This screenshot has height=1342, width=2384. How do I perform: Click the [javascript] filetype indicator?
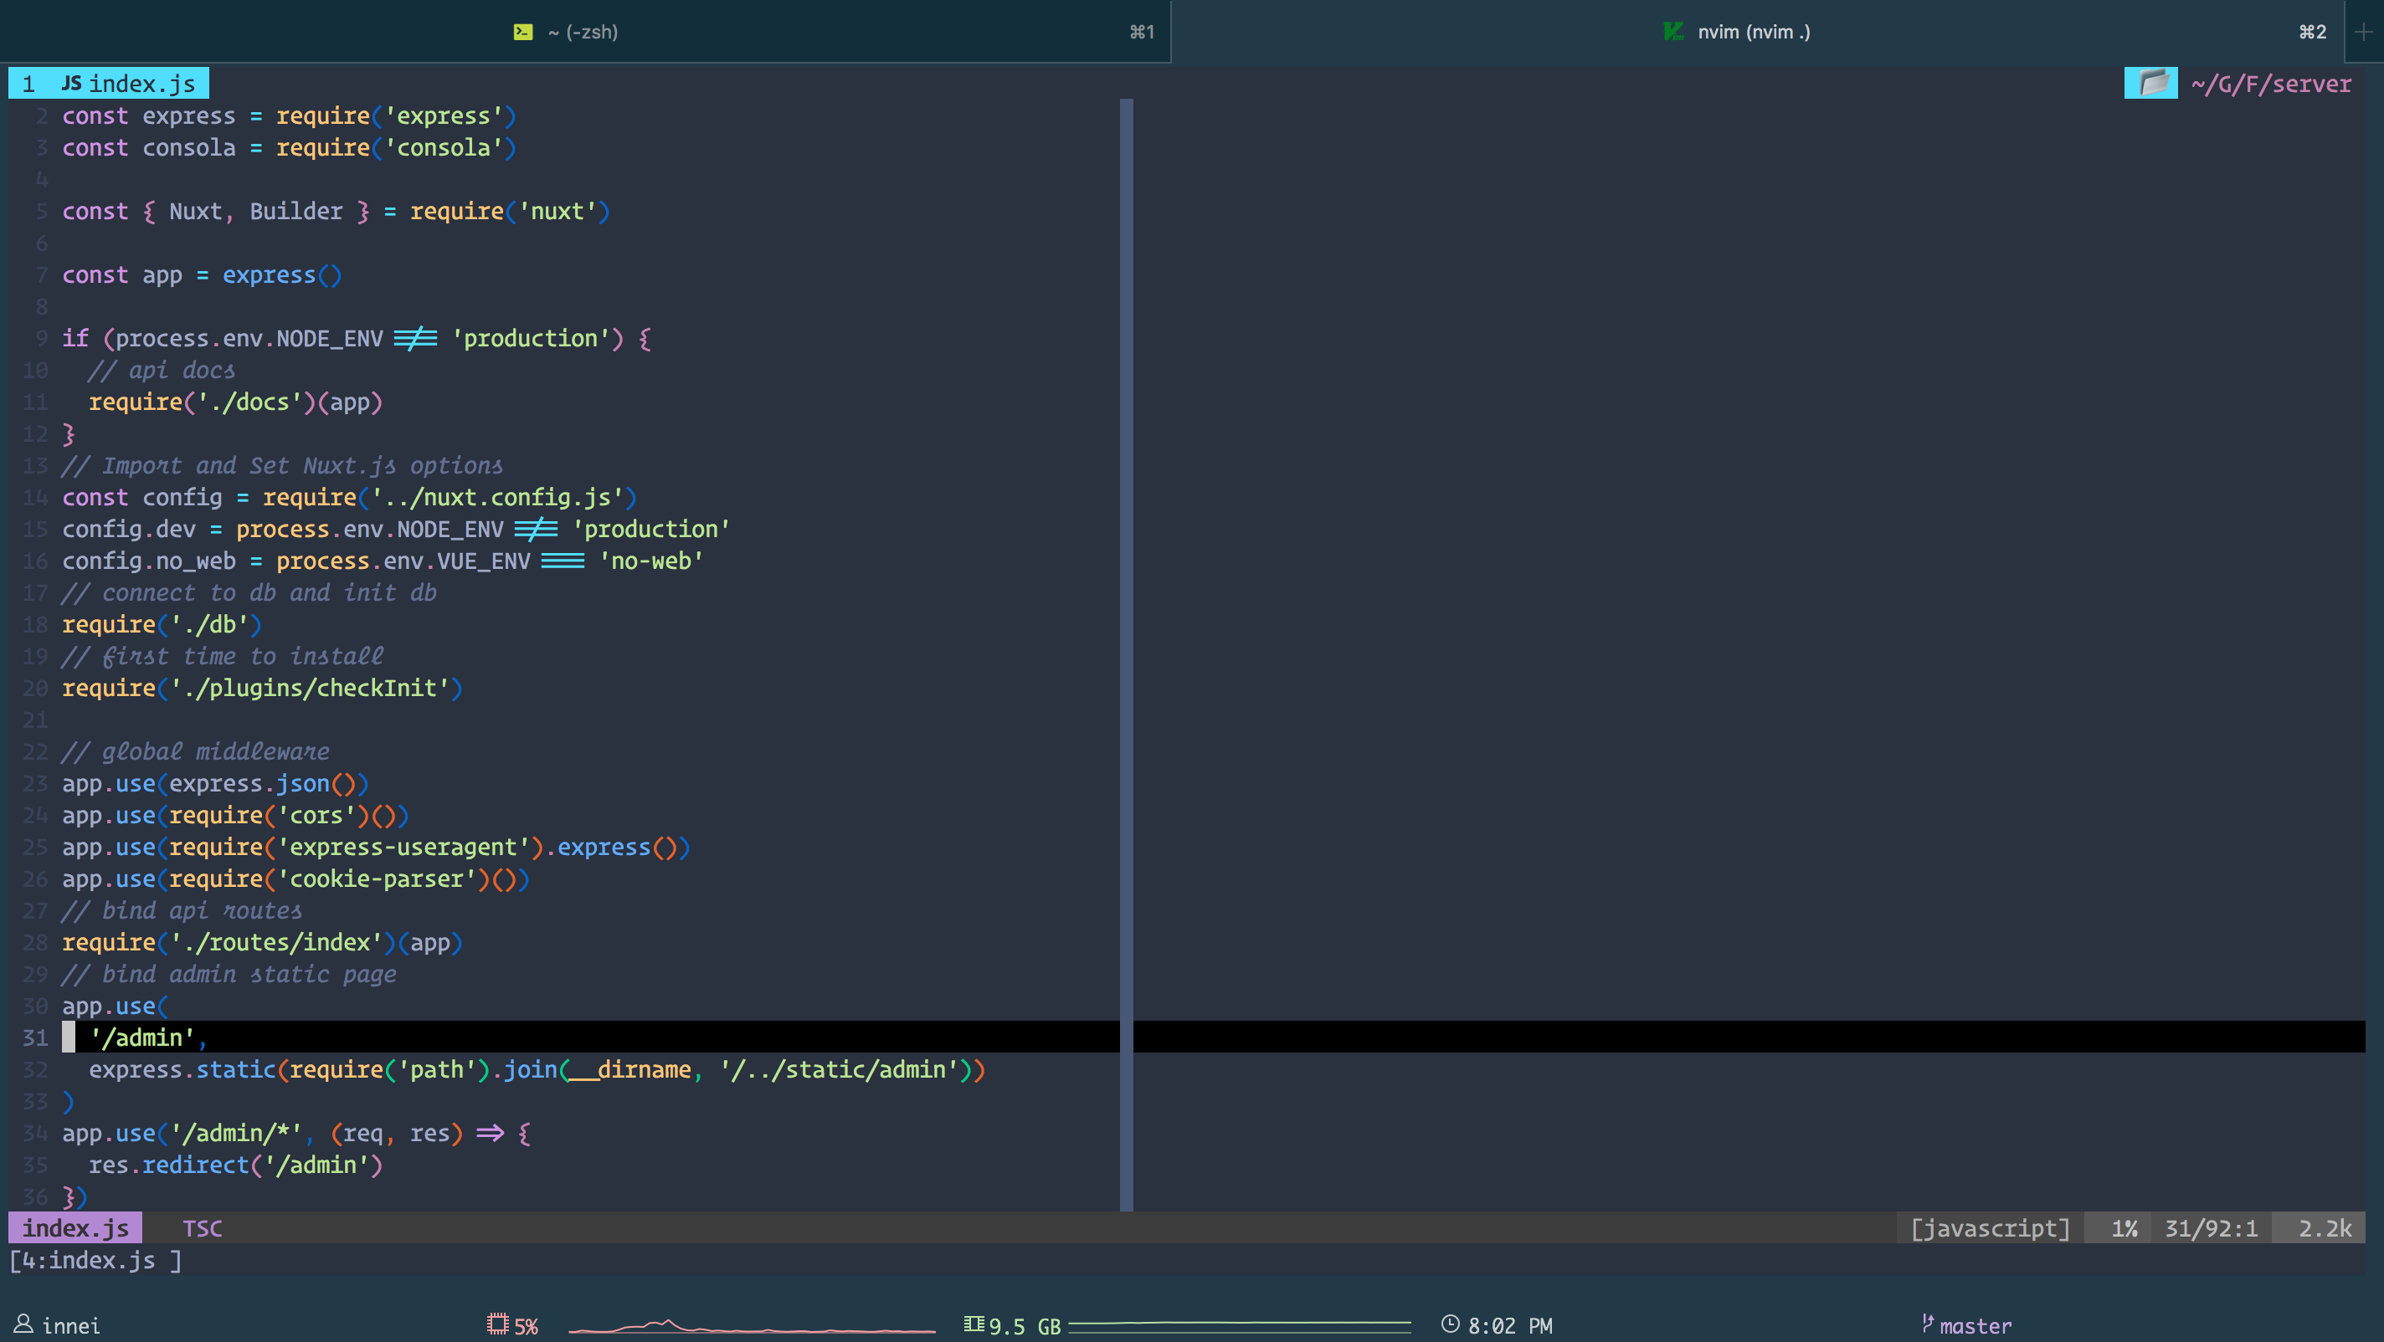(x=1990, y=1228)
